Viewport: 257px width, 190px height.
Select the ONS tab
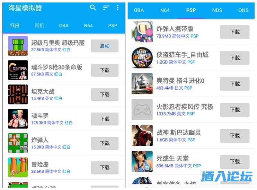[244, 10]
